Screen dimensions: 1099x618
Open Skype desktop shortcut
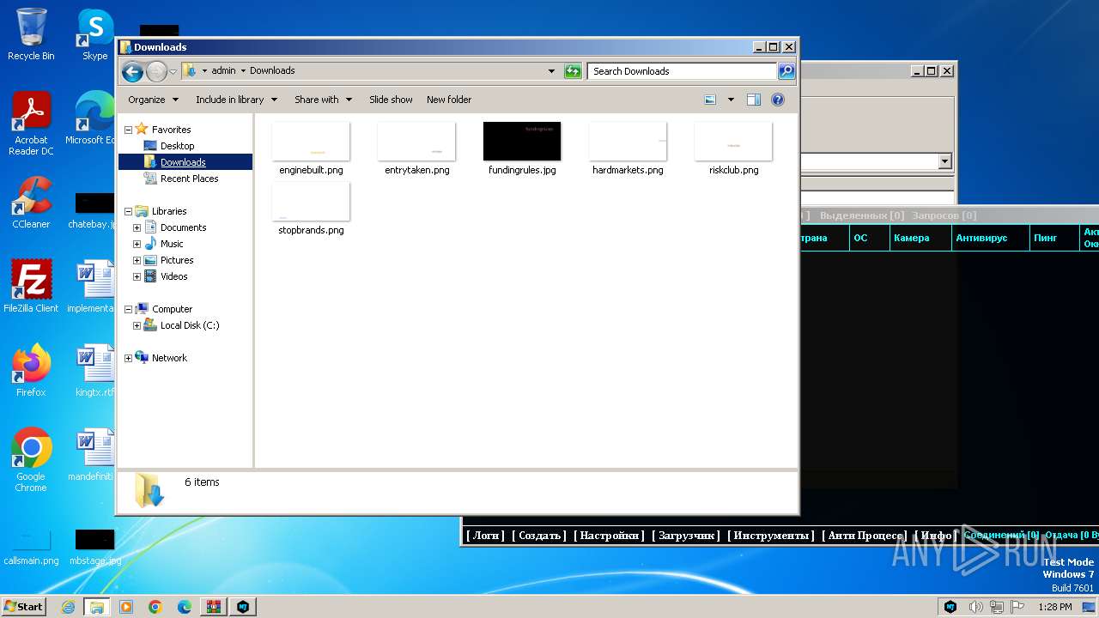pyautogui.click(x=94, y=34)
